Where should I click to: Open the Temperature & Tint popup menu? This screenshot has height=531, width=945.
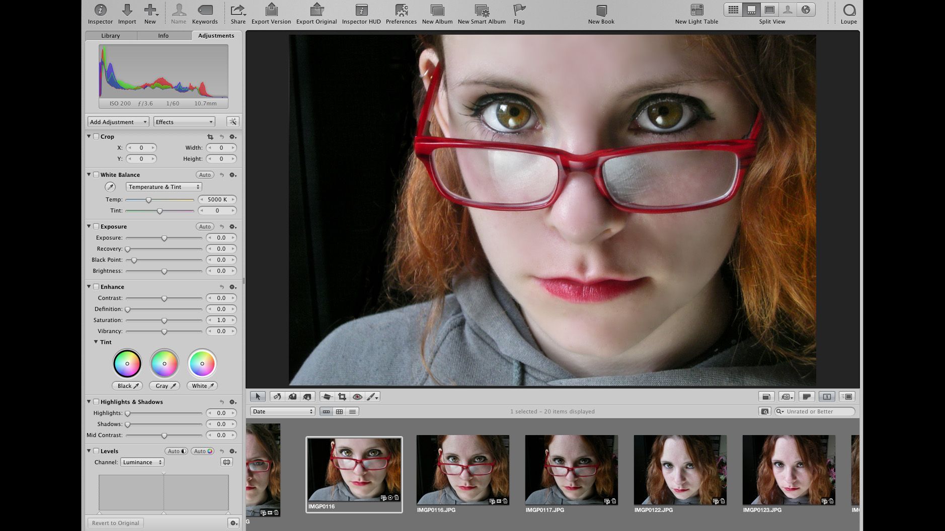[164, 187]
